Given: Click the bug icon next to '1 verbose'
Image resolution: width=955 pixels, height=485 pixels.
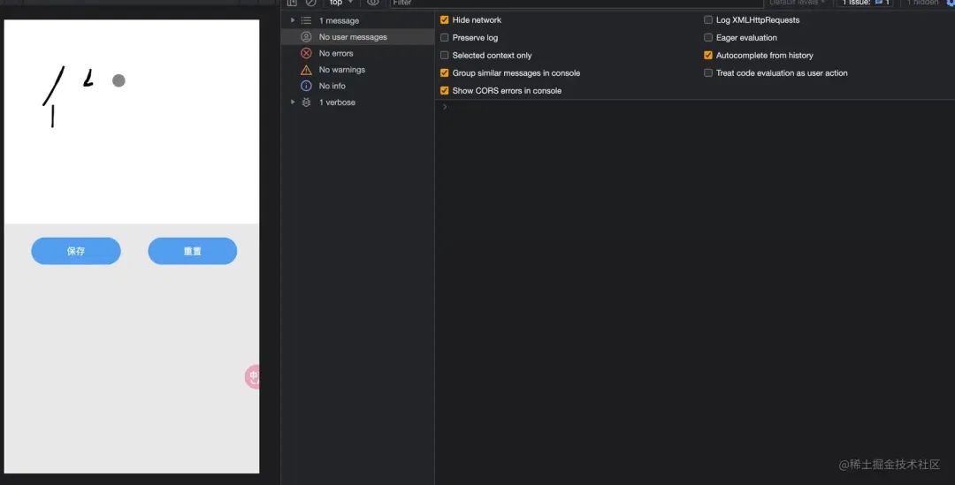Looking at the screenshot, I should click(x=306, y=102).
